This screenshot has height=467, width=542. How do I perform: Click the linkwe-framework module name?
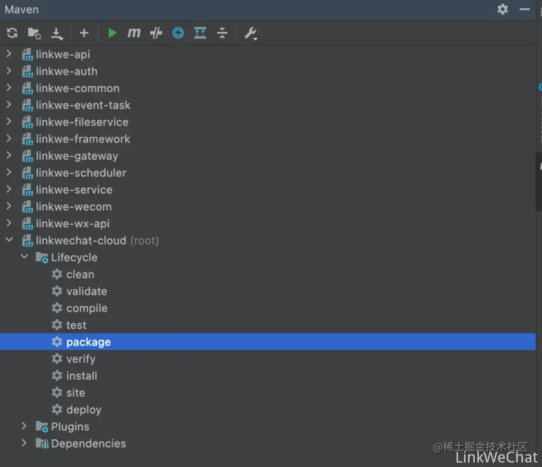pos(83,139)
